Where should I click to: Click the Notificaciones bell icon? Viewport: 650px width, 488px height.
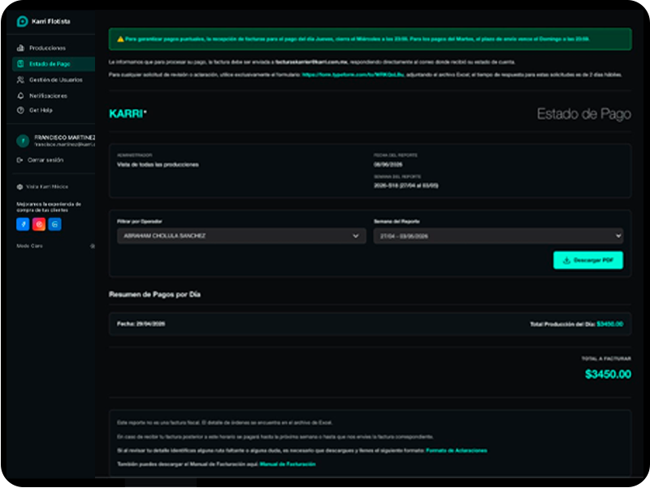[20, 96]
